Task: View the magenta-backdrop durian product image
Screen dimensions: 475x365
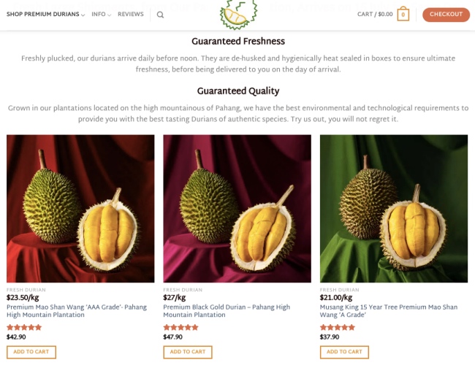Action: (237, 209)
